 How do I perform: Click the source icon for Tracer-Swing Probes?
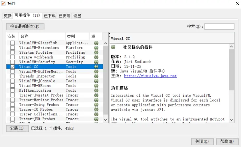(x=96, y=105)
